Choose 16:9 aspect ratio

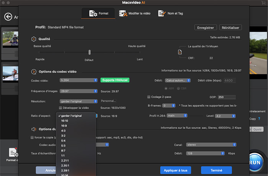tap(75, 126)
